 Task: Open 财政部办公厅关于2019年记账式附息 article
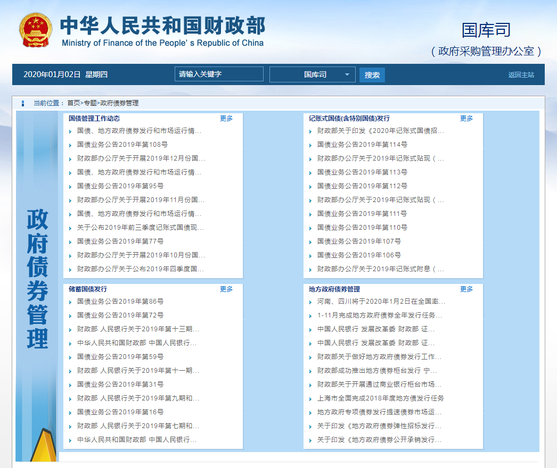pos(380,269)
